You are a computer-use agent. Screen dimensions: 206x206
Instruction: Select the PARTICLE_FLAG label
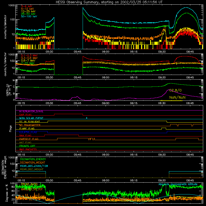29,139
